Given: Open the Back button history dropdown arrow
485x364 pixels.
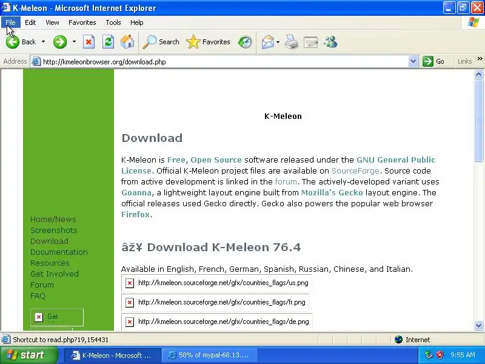Looking at the screenshot, I should point(43,42).
